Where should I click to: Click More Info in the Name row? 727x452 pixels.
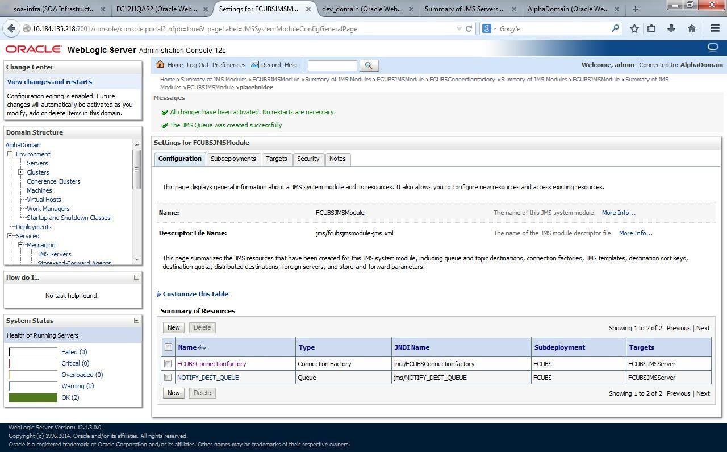click(619, 213)
